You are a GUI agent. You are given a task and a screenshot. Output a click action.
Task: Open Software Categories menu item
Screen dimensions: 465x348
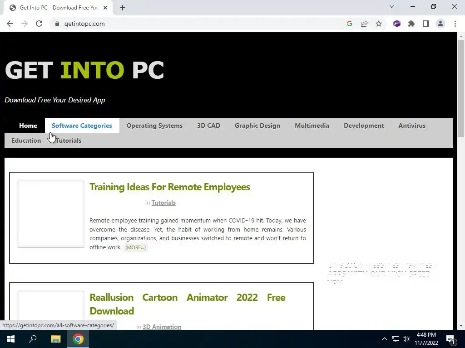[x=82, y=126]
